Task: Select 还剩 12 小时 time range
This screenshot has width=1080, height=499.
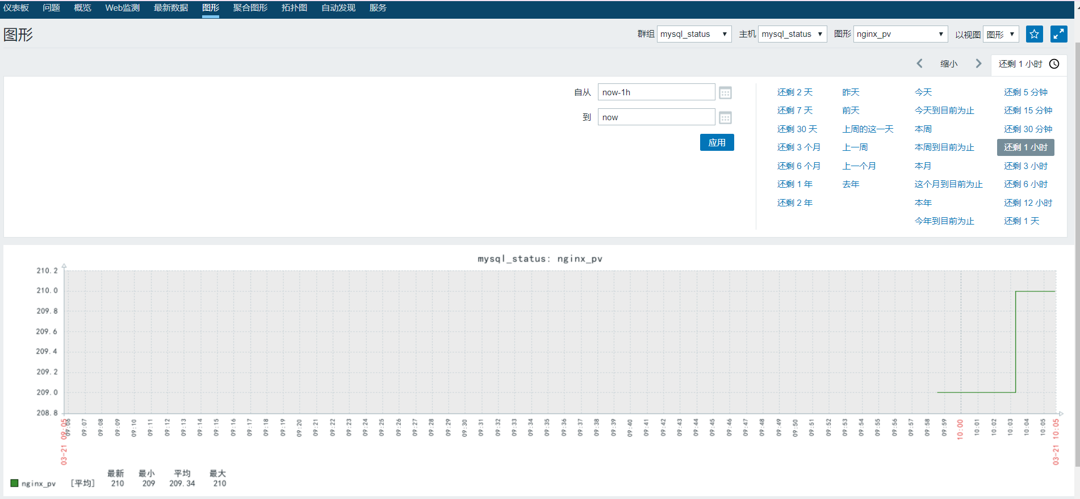Action: 1028,203
